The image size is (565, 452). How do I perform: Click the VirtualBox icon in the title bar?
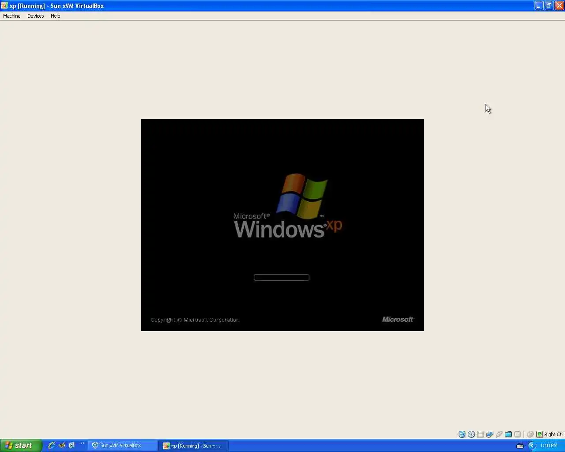[x=4, y=6]
